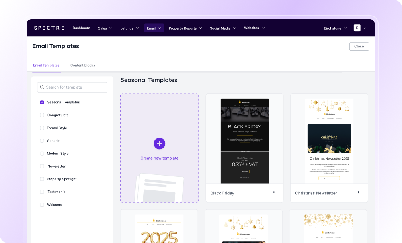Open the Black Friday template thumbnail
The width and height of the screenshot is (402, 243).
[245, 141]
